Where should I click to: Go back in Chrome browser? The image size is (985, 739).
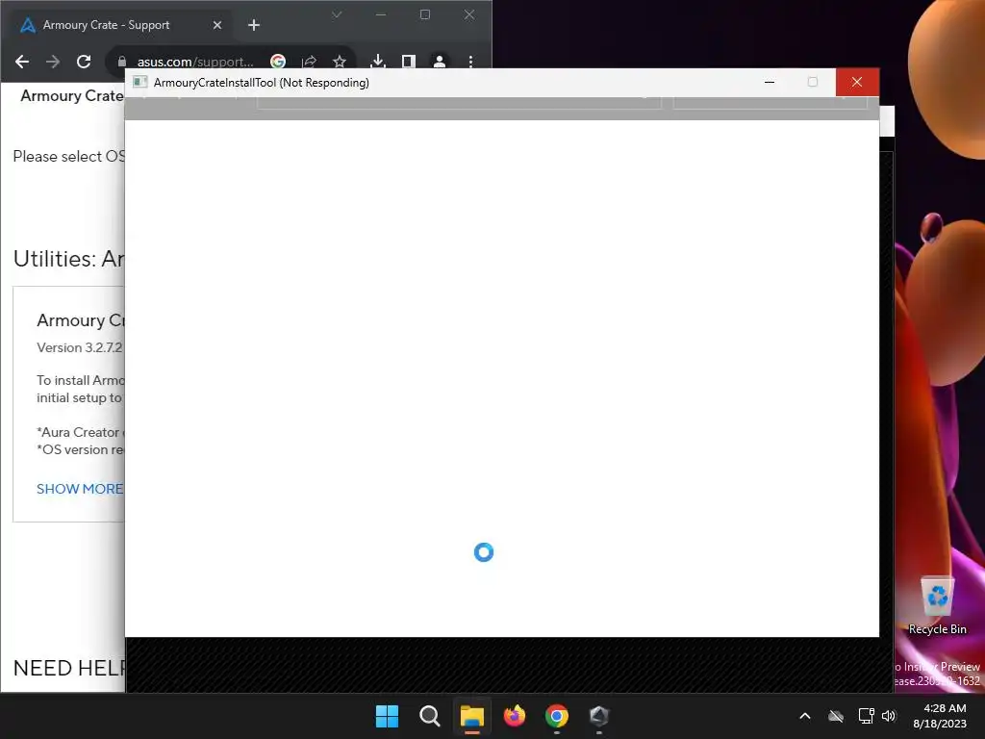point(22,62)
